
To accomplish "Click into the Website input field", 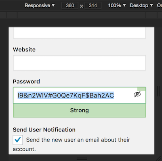I will pos(79,63).
